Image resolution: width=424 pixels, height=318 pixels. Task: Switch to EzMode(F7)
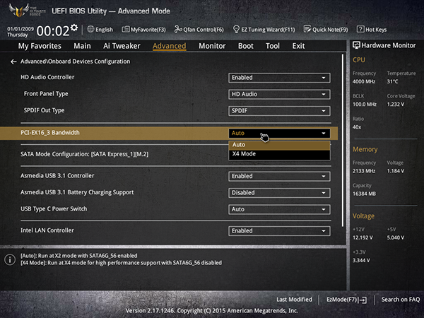[346, 300]
